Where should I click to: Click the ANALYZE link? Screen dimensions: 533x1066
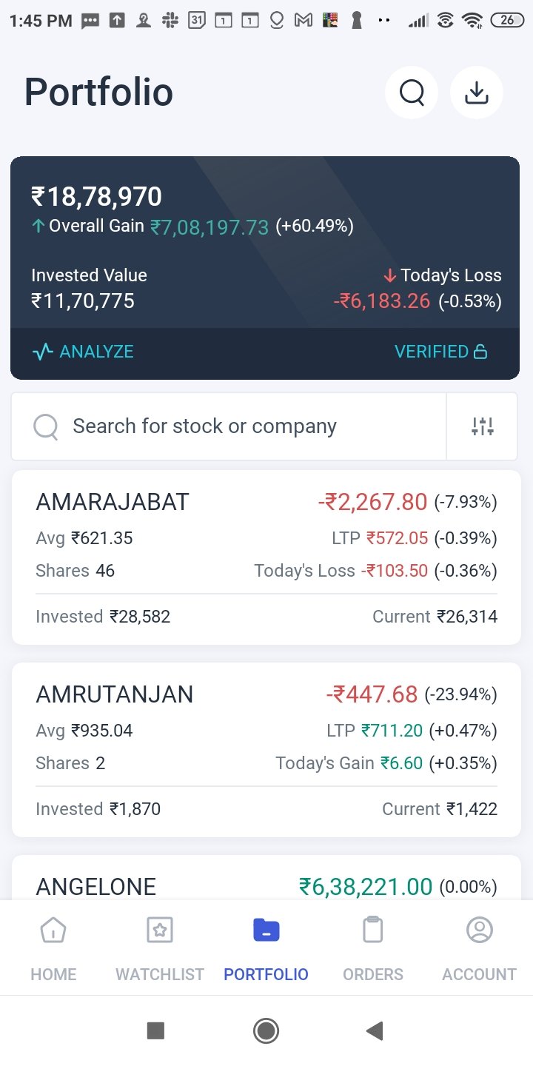point(83,352)
